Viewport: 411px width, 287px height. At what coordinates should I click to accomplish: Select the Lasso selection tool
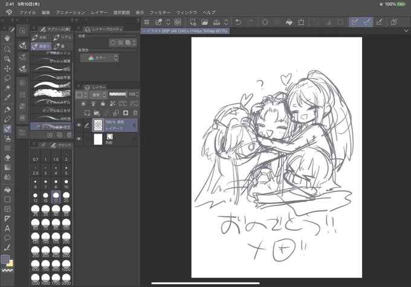point(7,78)
